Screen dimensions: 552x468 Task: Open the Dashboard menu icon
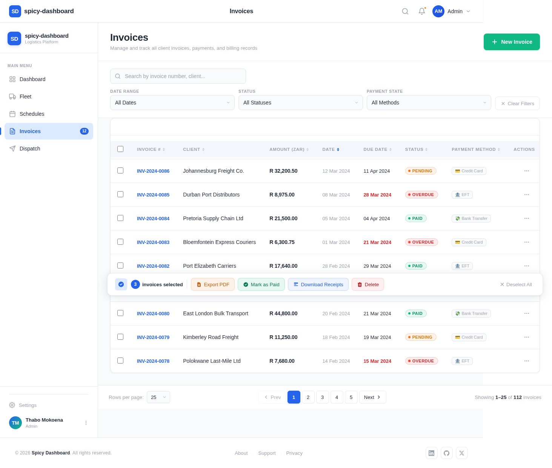click(x=12, y=79)
